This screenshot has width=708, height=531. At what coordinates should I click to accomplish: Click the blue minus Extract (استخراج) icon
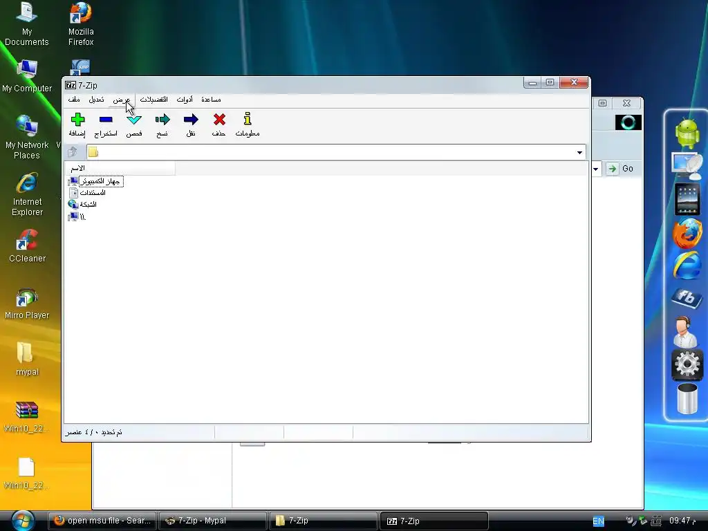106,120
